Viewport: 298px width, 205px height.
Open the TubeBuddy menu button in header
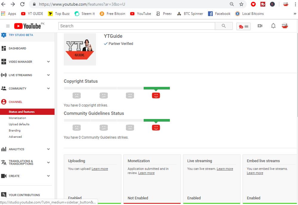pyautogui.click(x=243, y=26)
